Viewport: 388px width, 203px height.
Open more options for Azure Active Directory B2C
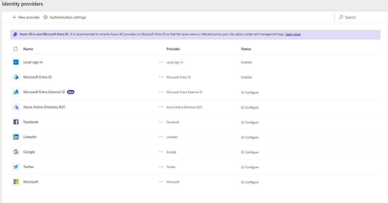tap(161, 107)
